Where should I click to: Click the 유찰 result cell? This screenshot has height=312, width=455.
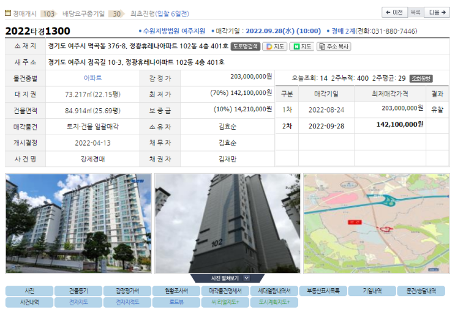437,110
